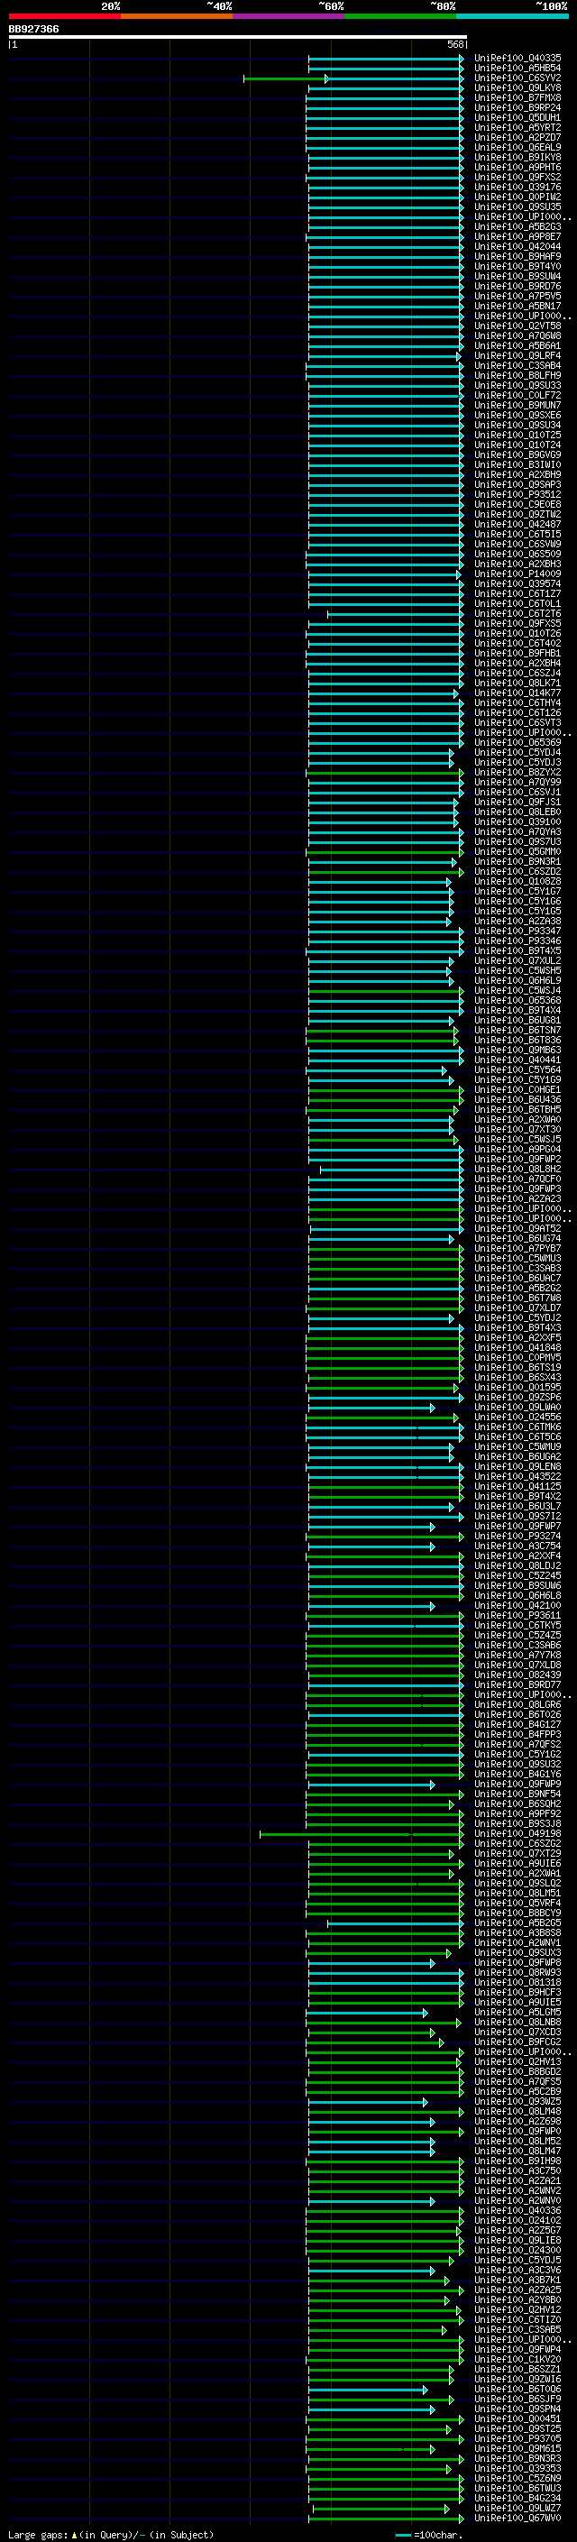Open hit UniRef100_C6SYV2
Image resolution: width=577 pixels, height=2542 pixels.
pyautogui.click(x=517, y=78)
